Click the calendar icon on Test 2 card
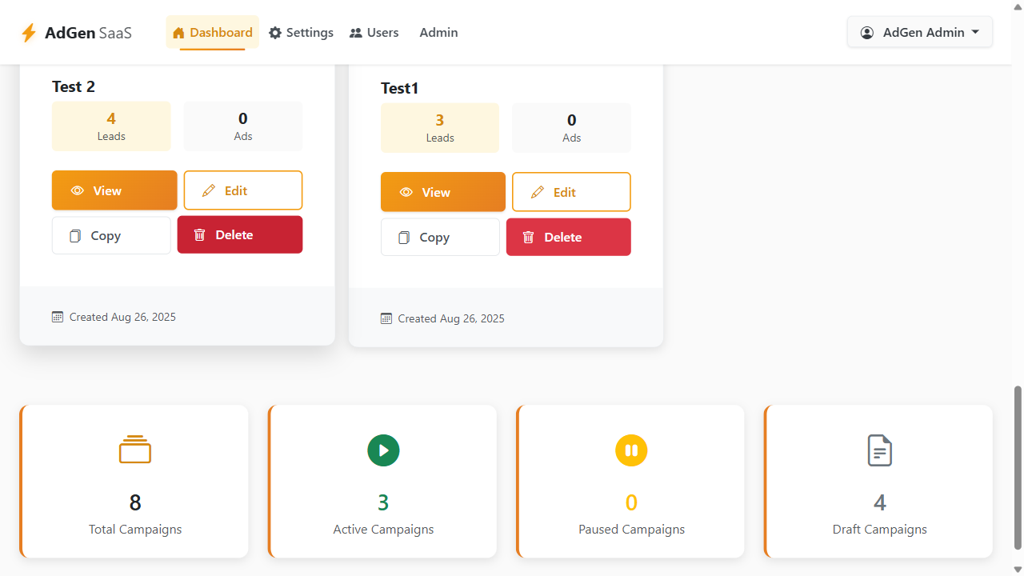 [x=58, y=317]
